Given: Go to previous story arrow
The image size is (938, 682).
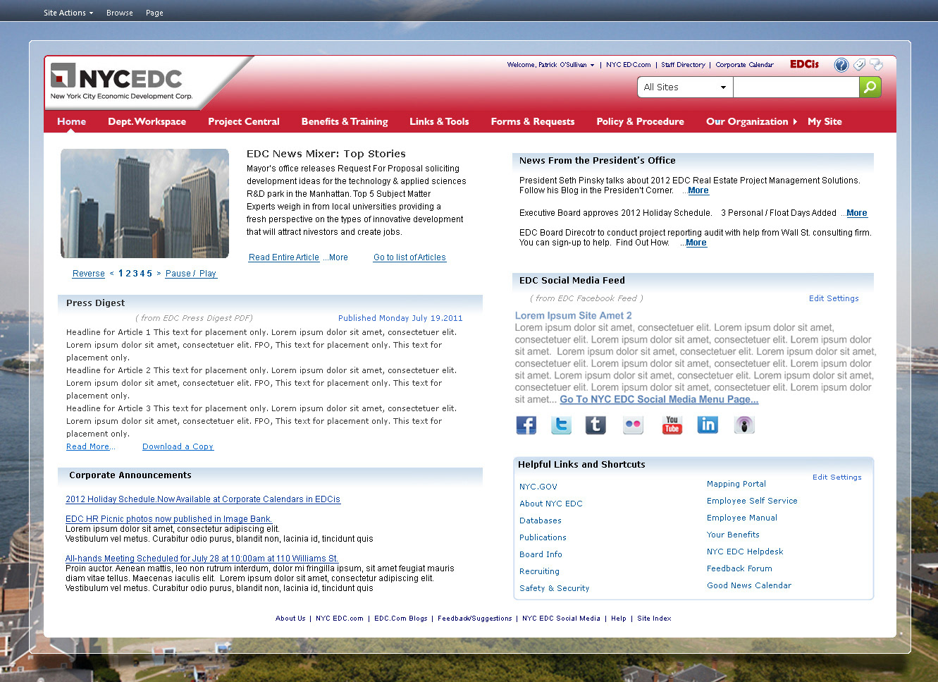Looking at the screenshot, I should (x=111, y=274).
